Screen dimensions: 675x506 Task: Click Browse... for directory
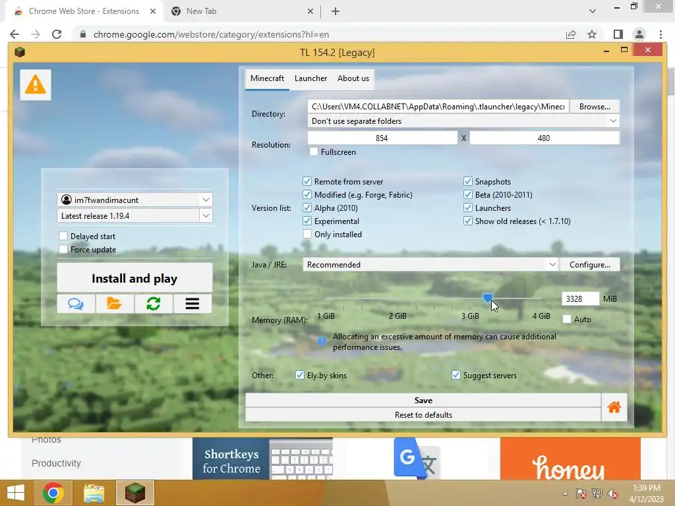pos(595,107)
